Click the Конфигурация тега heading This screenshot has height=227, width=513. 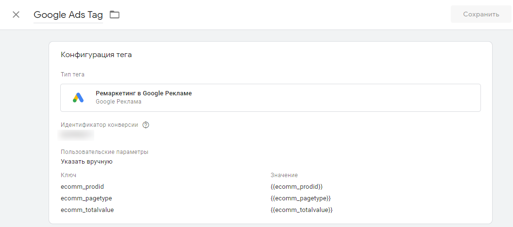click(x=96, y=55)
